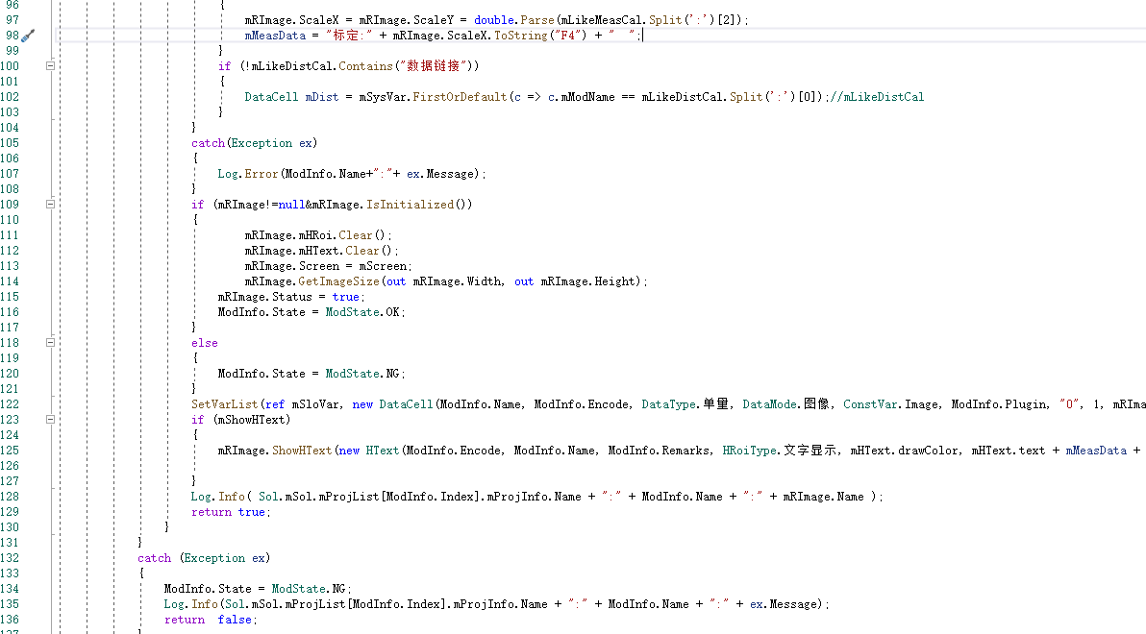Screen dimensions: 1146x634
Task: Click ModState.NG on line 120
Action: [362, 374]
